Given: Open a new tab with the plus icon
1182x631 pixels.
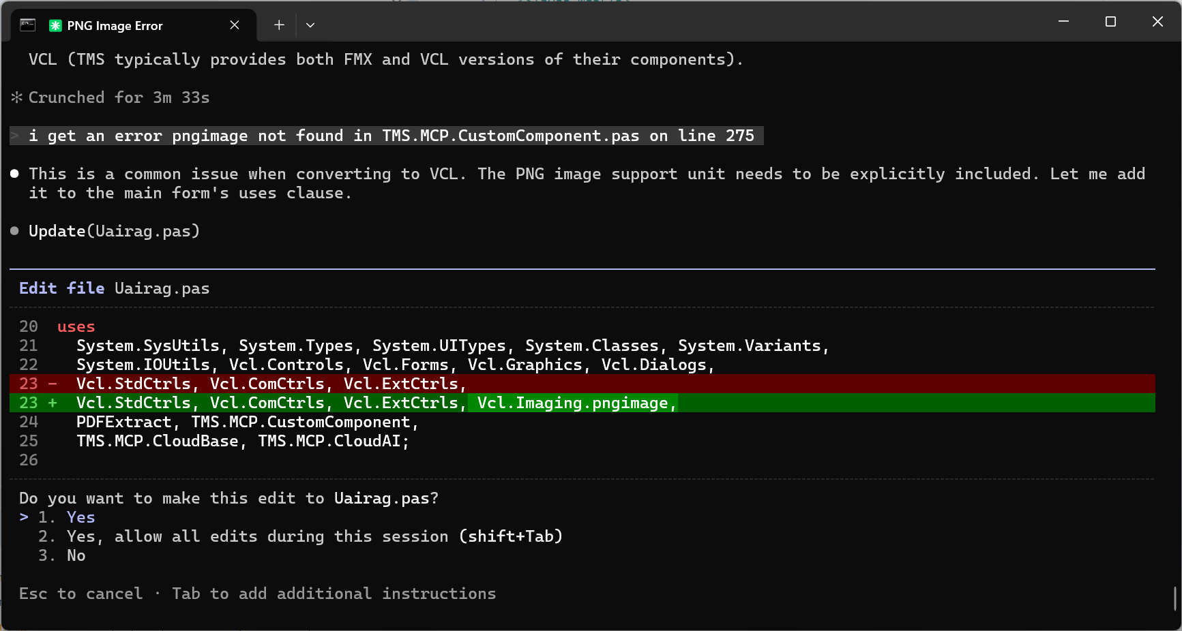Looking at the screenshot, I should 278,25.
